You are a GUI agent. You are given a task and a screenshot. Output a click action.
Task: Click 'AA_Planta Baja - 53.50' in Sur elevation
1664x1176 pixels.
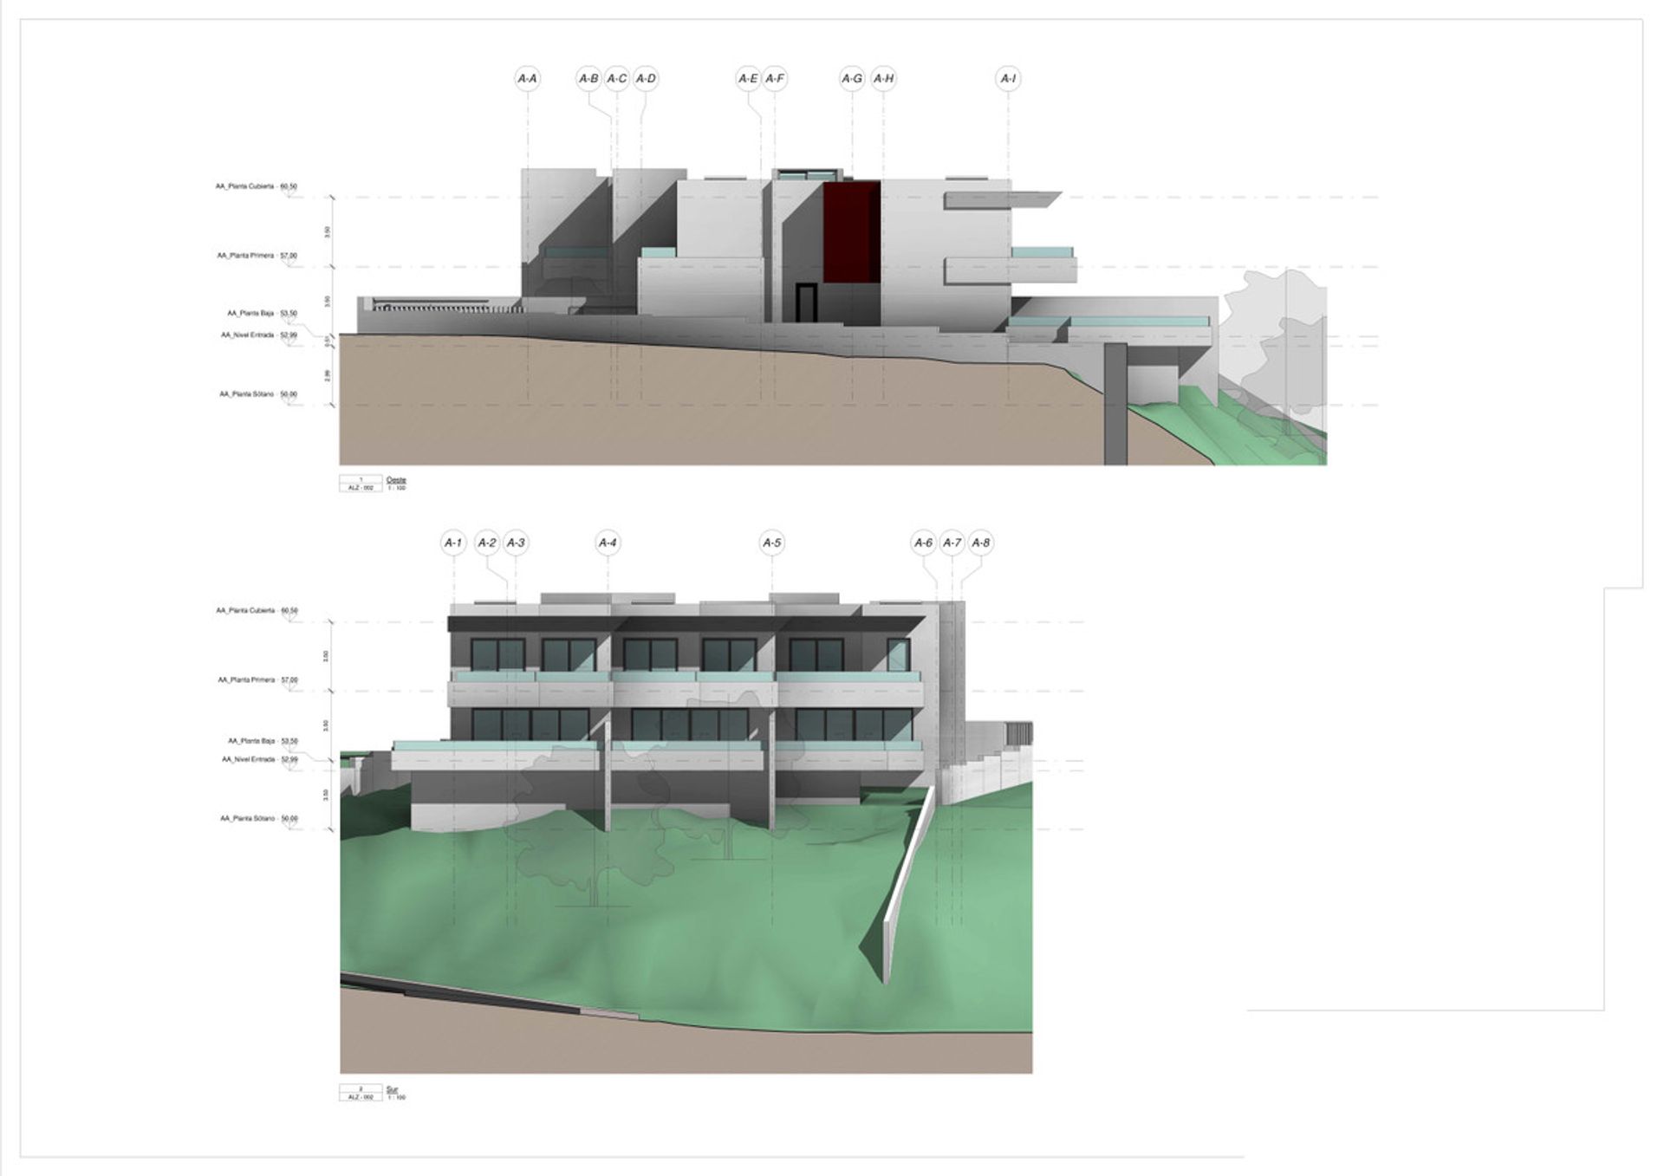click(x=263, y=741)
